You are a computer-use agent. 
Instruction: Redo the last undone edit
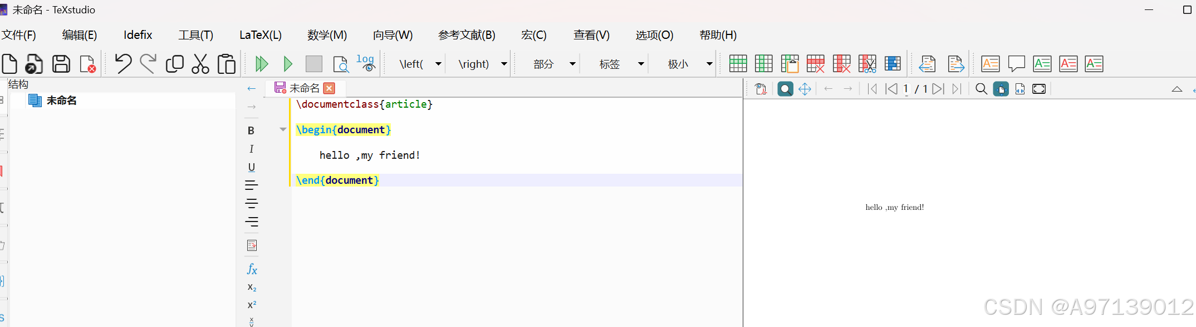(148, 63)
